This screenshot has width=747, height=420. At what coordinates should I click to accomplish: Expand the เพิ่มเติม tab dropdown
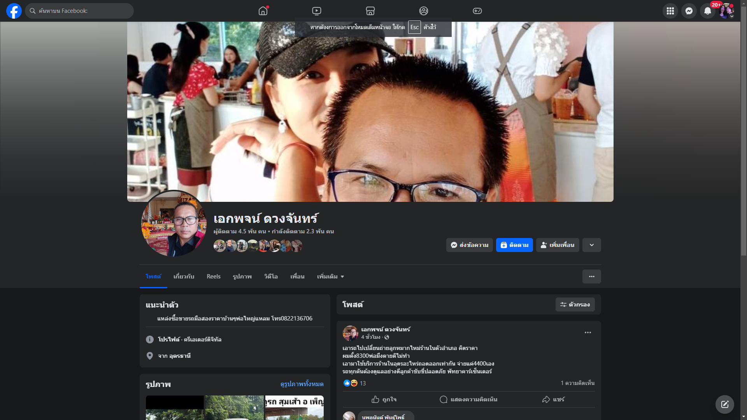[330, 276]
